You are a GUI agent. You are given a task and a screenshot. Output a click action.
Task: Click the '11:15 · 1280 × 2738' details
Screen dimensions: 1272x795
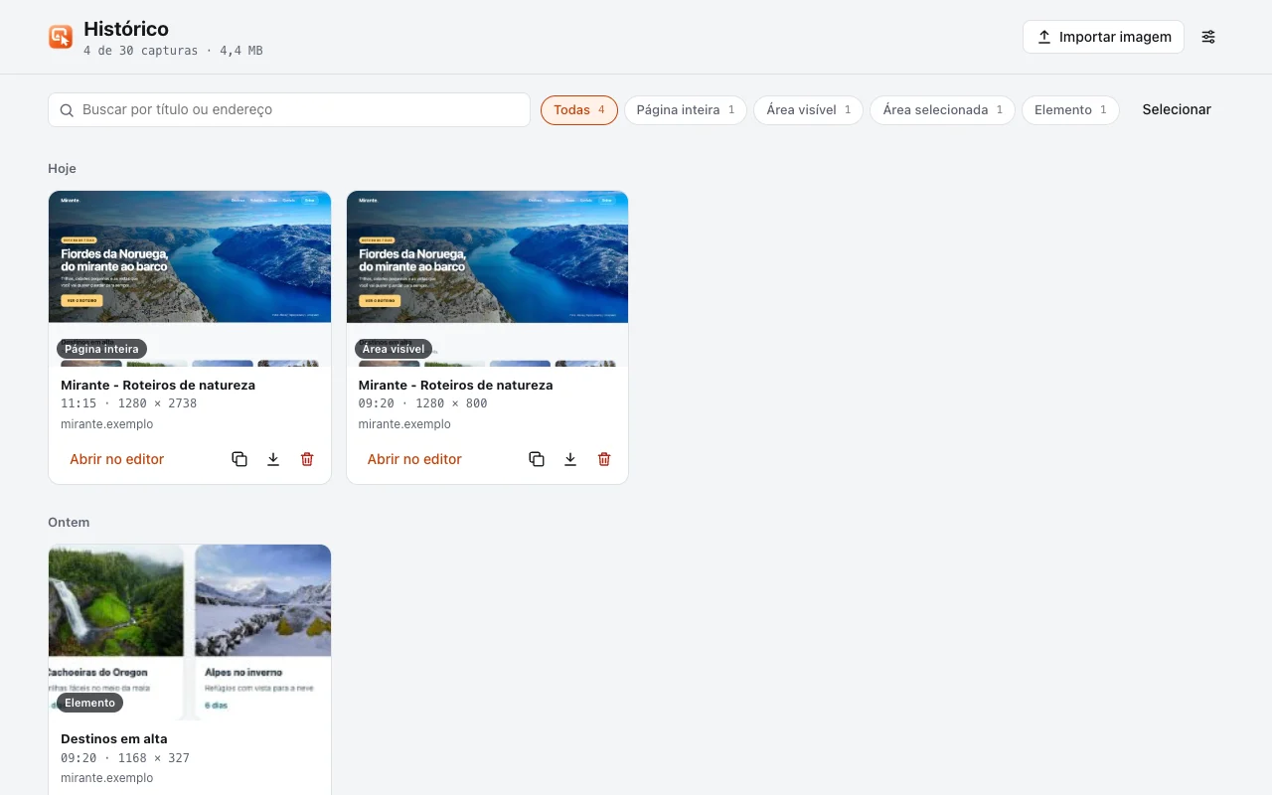[129, 403]
